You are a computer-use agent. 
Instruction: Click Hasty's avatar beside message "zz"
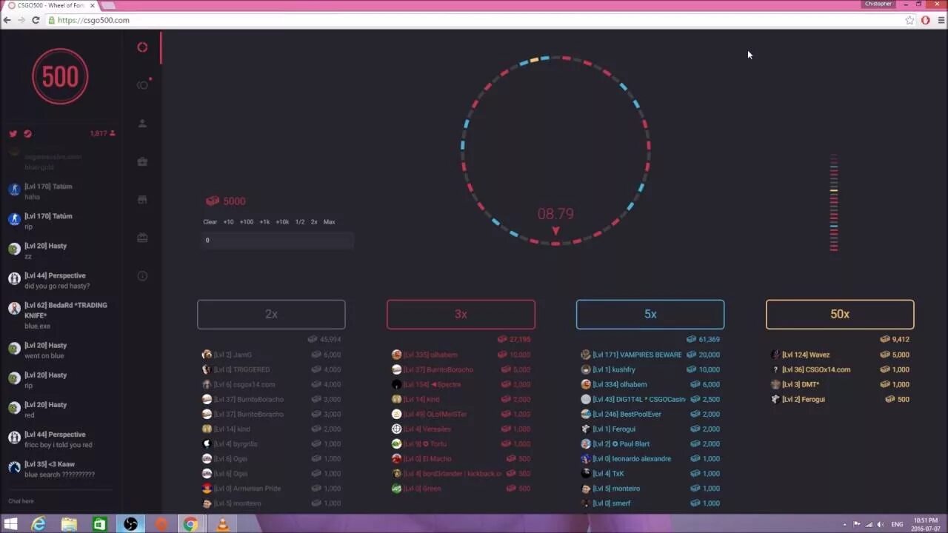pos(14,249)
